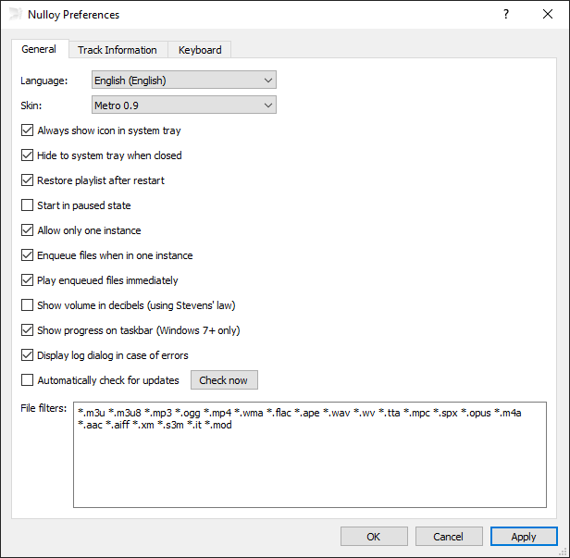Confirm settings with the OK button
The height and width of the screenshot is (558, 570).
tap(374, 537)
